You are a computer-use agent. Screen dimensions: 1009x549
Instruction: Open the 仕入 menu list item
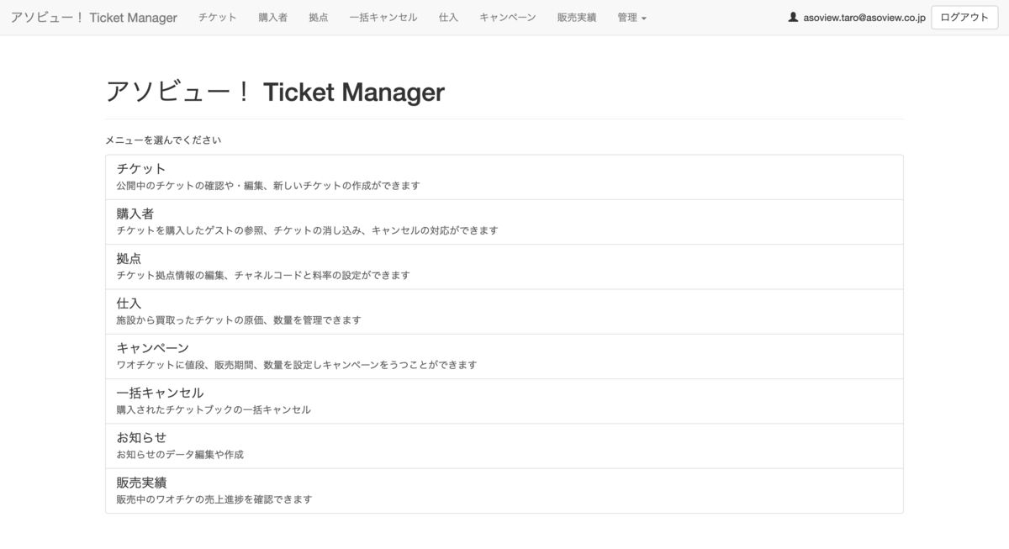tap(504, 312)
